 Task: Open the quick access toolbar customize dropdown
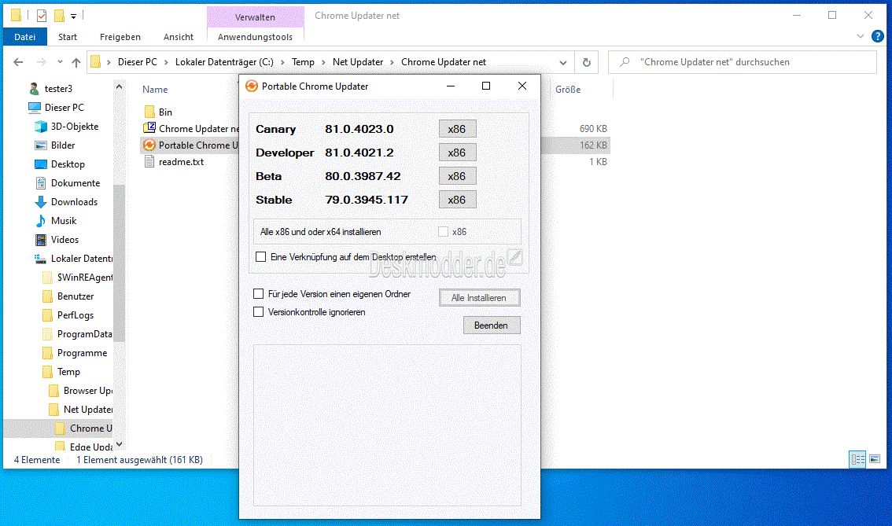[73, 17]
